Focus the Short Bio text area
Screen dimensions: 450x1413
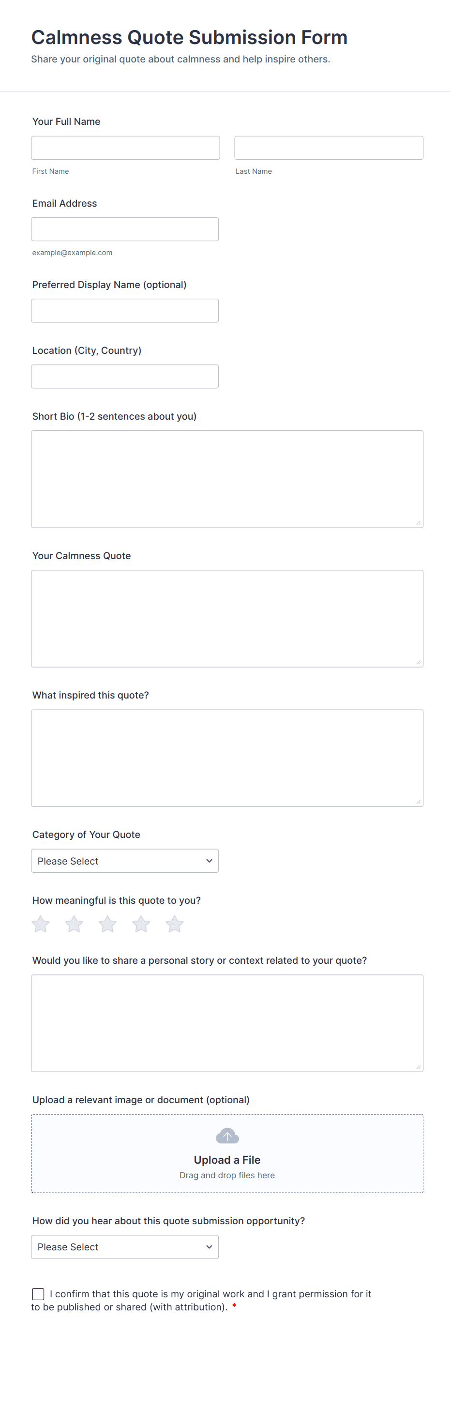point(227,479)
